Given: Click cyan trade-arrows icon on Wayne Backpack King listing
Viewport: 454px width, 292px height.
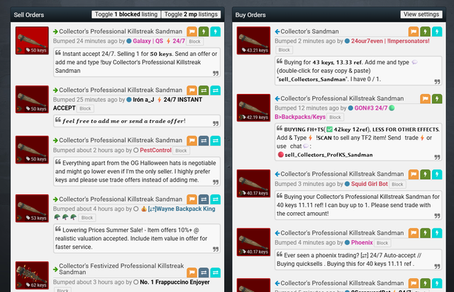Looking at the screenshot, I should [x=215, y=199].
